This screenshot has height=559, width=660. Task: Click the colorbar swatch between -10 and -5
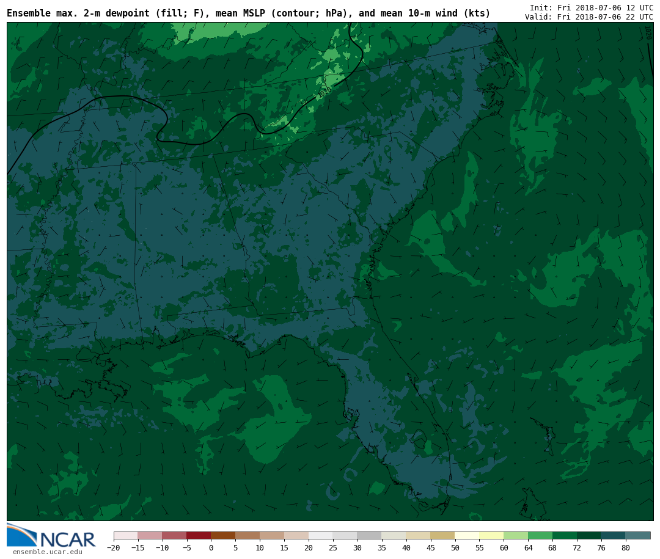pyautogui.click(x=174, y=535)
